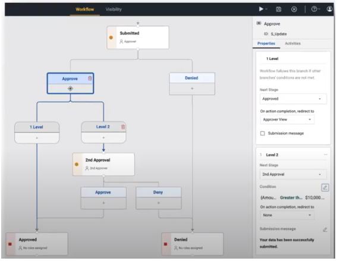Open the 1 Level Next Stage dropdown (Approved)
This screenshot has width=337, height=261.
(x=293, y=99)
